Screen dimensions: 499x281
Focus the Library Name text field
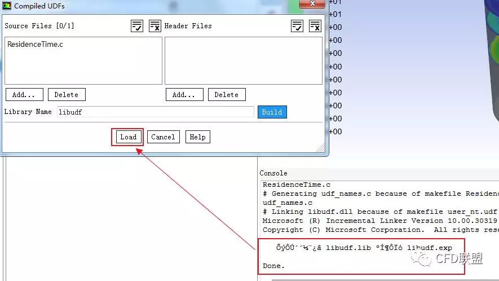point(155,112)
